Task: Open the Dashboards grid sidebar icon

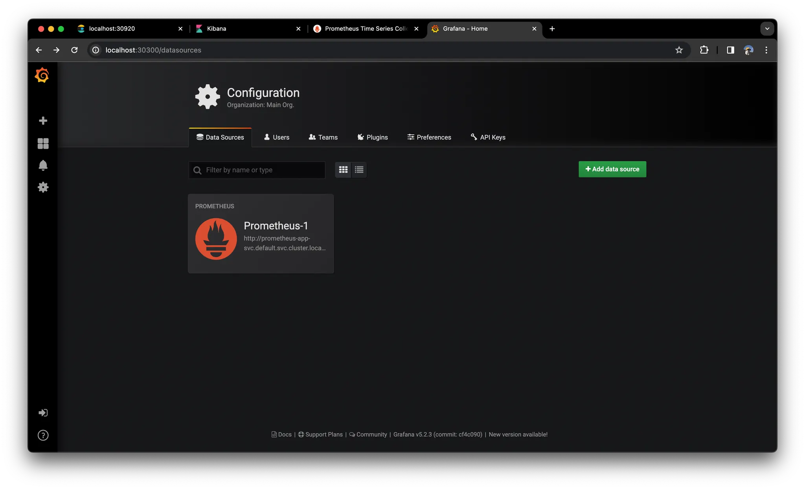Action: tap(43, 143)
